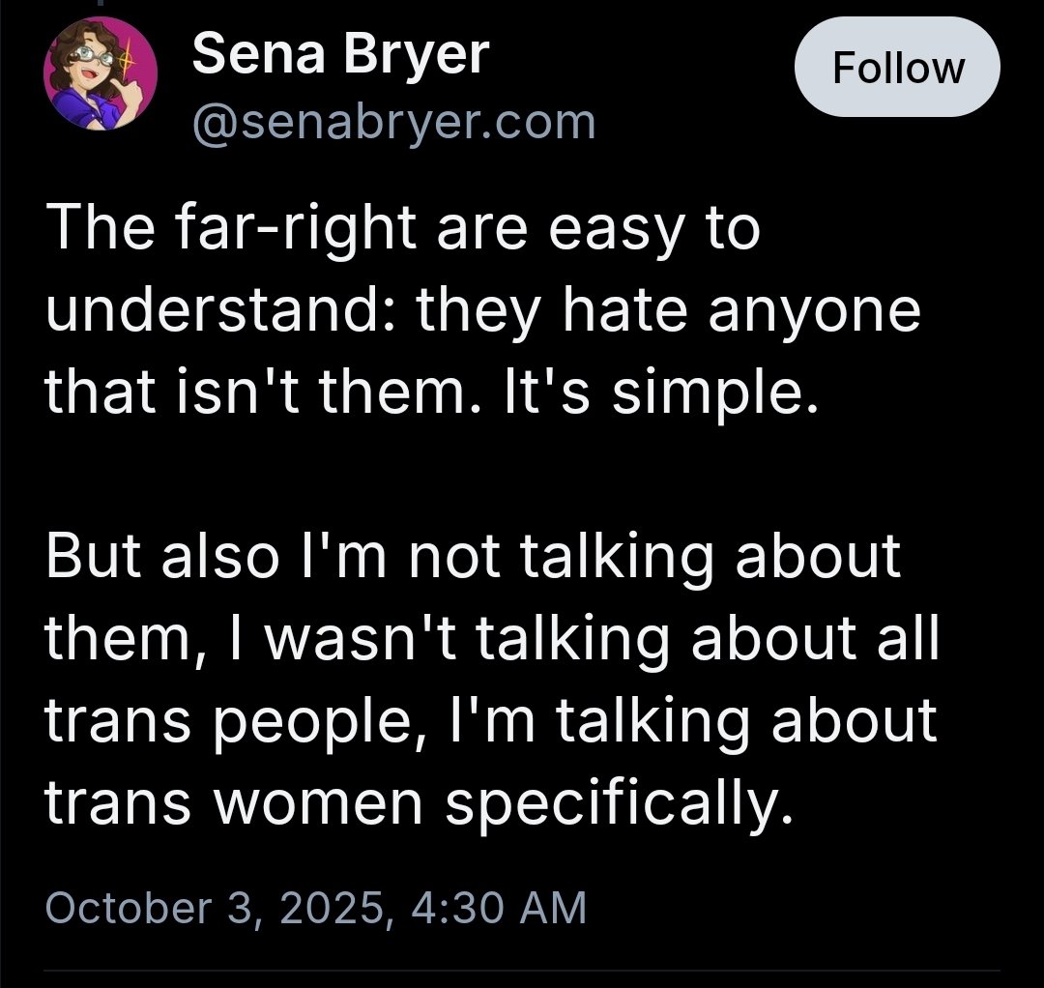Click the "But also I'm not talking" line
Image resolution: width=1044 pixels, height=988 pixels.
[x=474, y=557]
